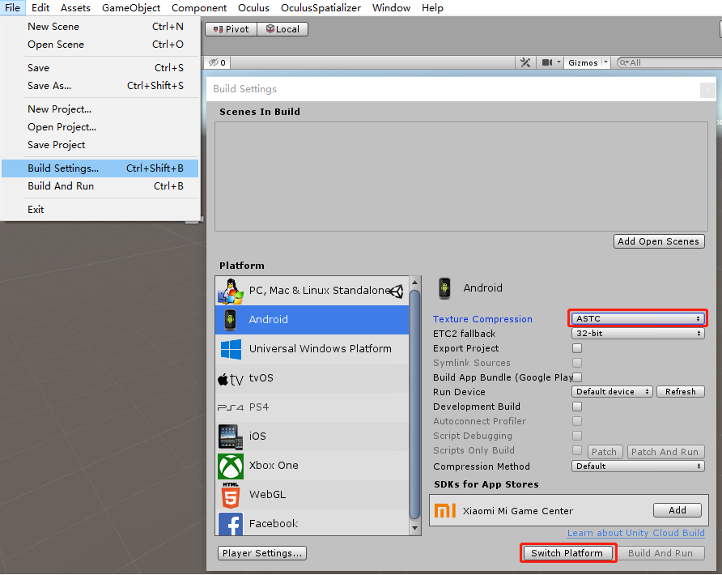Click the Build And Run button in dialog
Screen dimensions: 722x575
660,553
